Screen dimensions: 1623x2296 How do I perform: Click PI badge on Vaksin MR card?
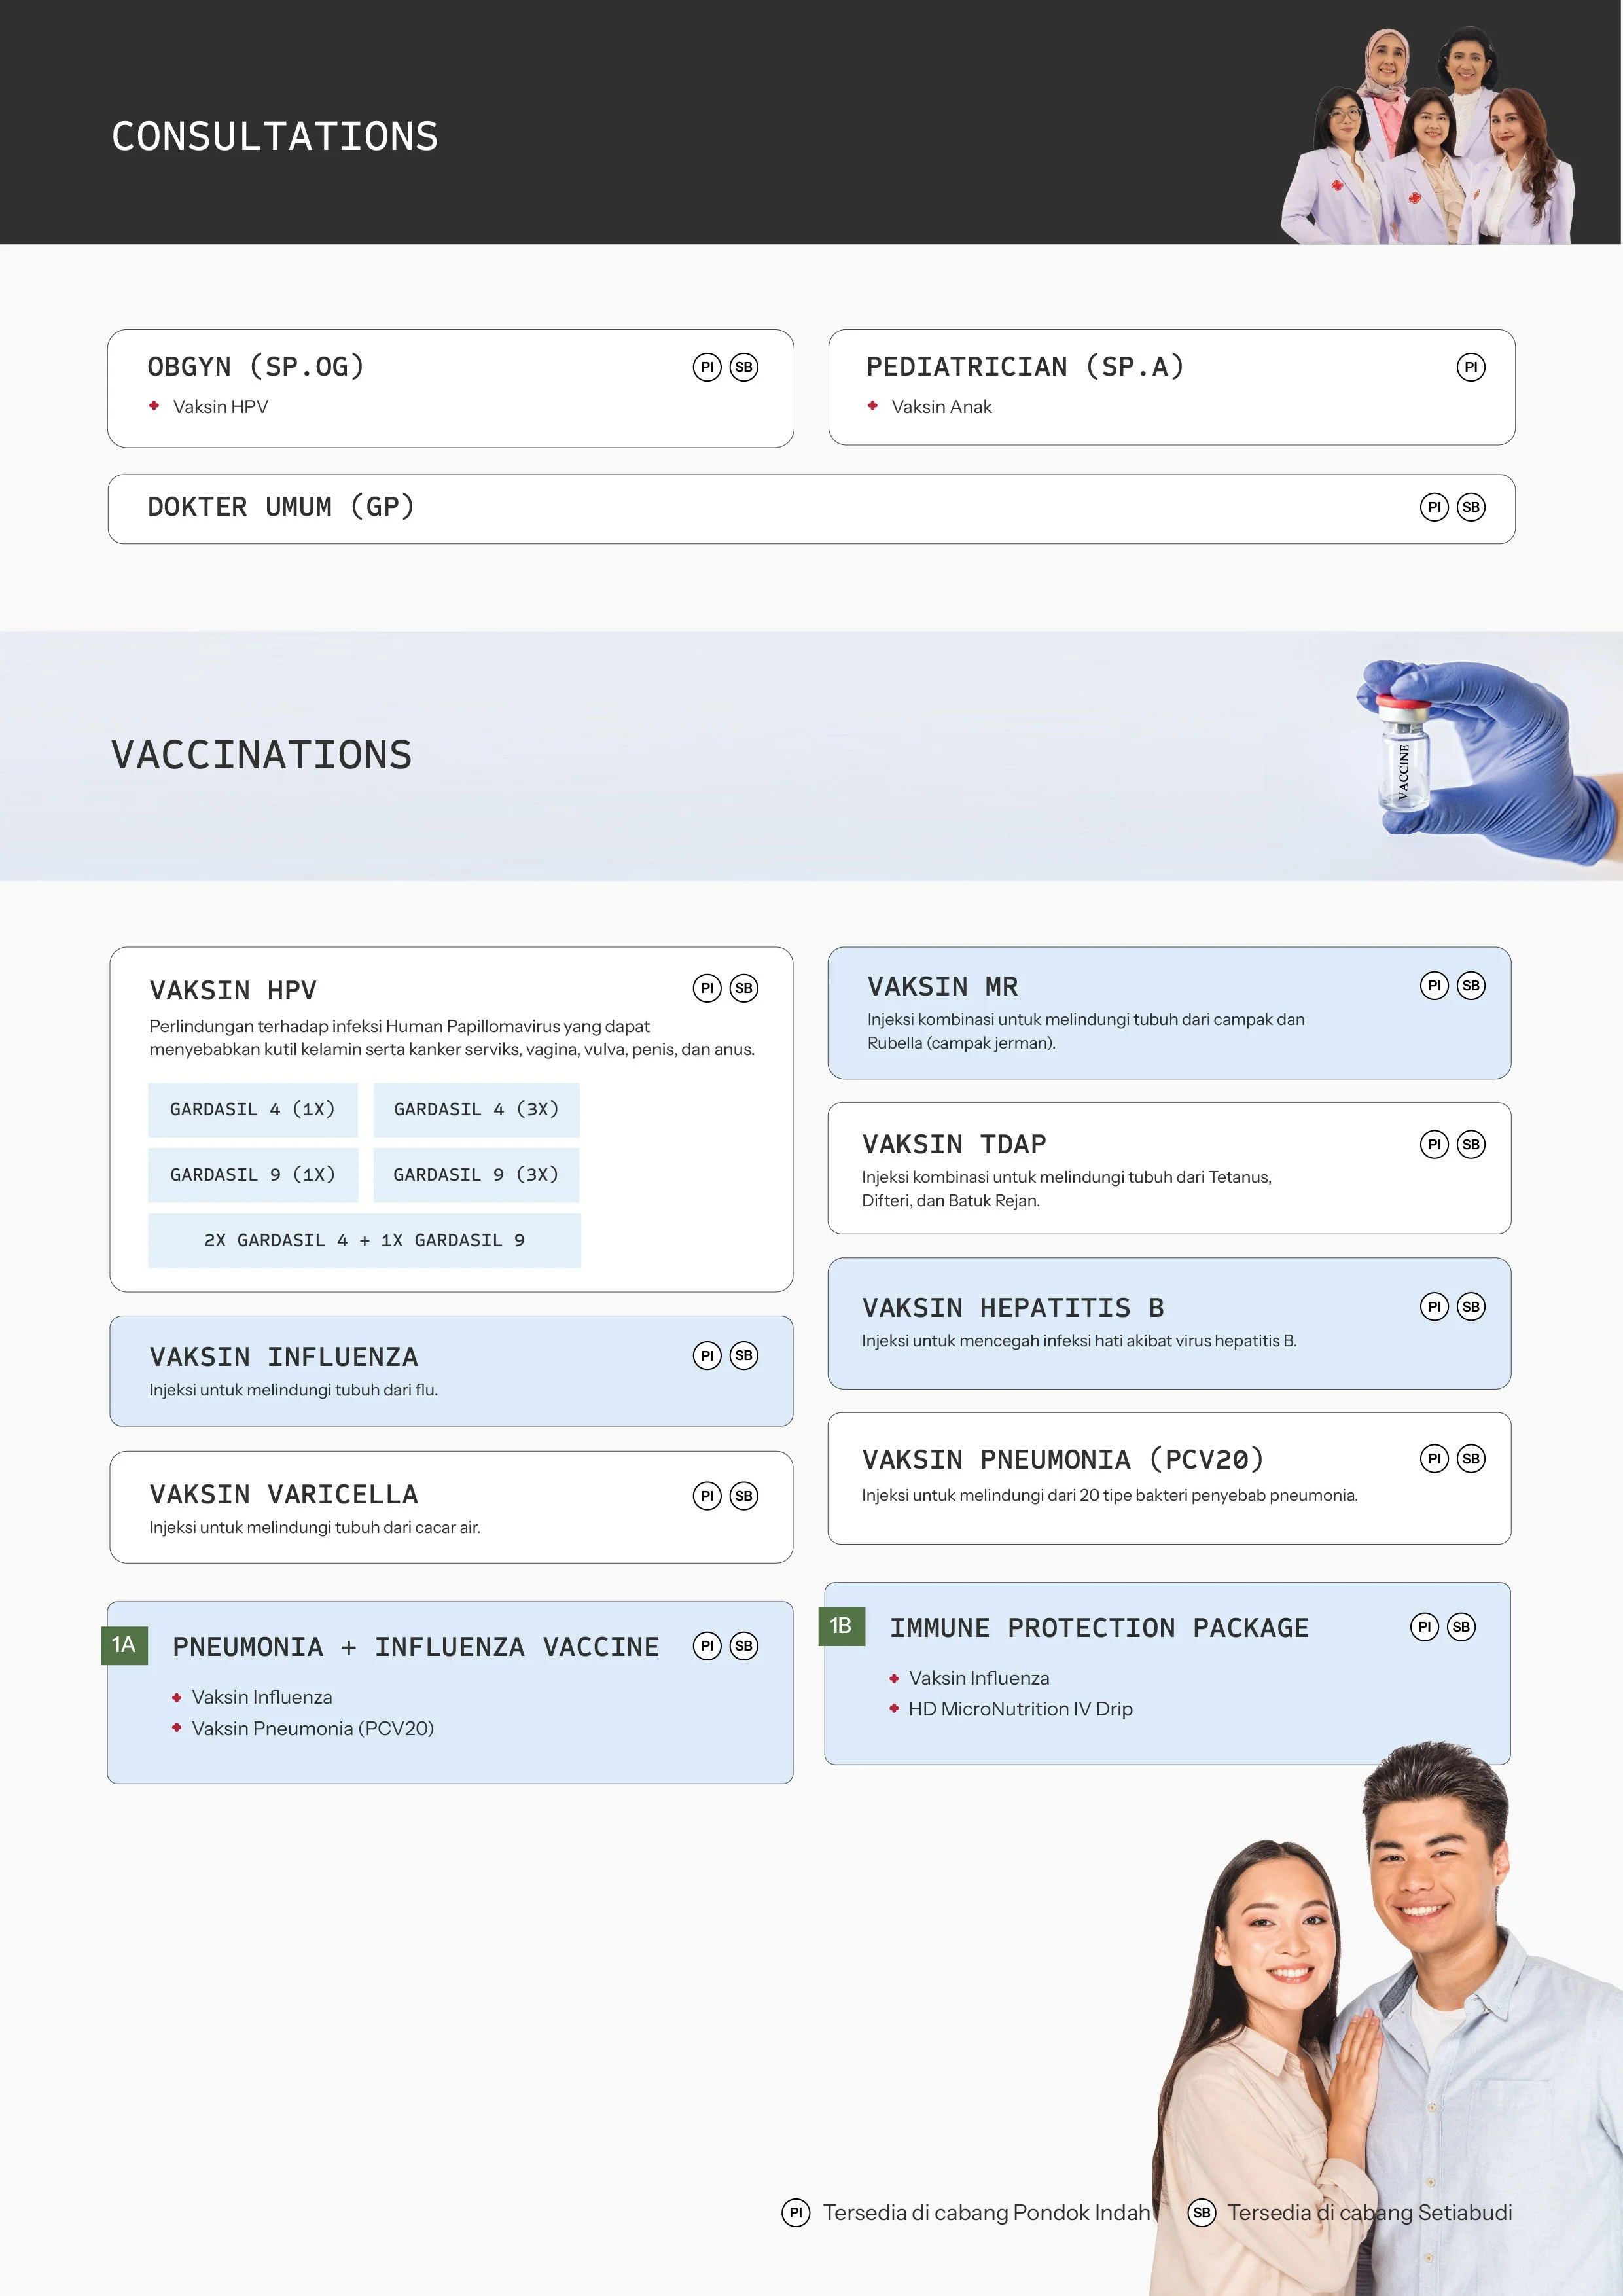1434,985
